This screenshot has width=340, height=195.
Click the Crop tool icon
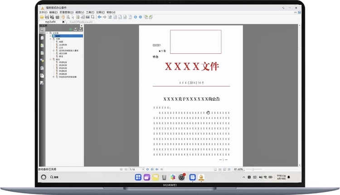92,17
